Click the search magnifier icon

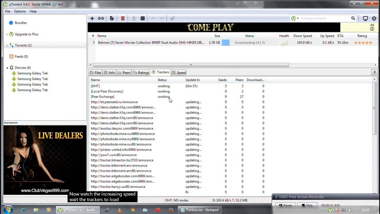pos(353,18)
